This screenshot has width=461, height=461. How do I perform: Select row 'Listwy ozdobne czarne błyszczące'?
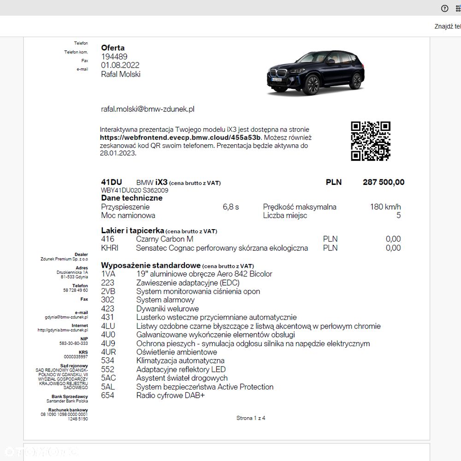click(259, 326)
